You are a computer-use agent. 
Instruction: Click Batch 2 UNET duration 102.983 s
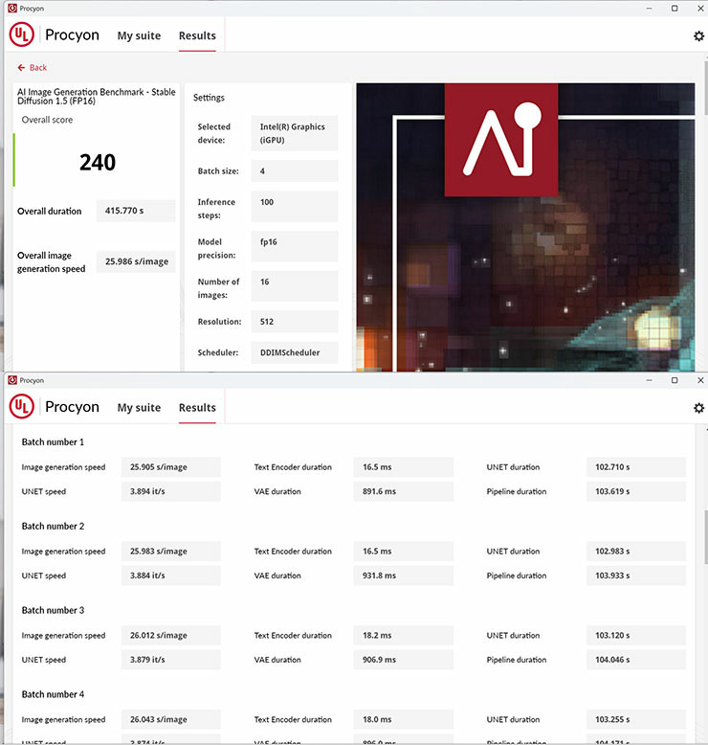point(636,552)
